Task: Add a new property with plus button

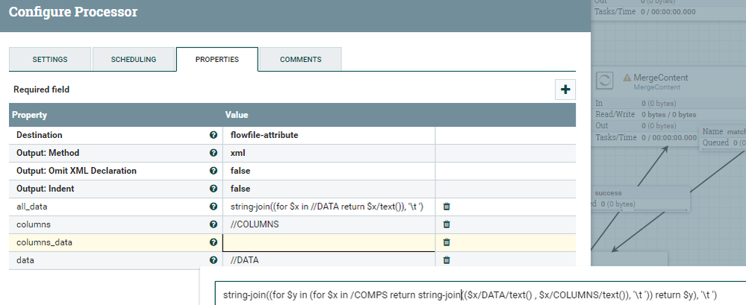Action: (x=565, y=89)
